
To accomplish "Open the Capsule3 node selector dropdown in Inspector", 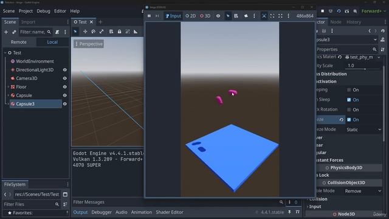I will pos(375,40).
